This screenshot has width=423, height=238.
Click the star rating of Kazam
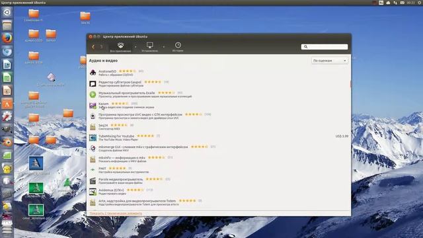click(120, 104)
